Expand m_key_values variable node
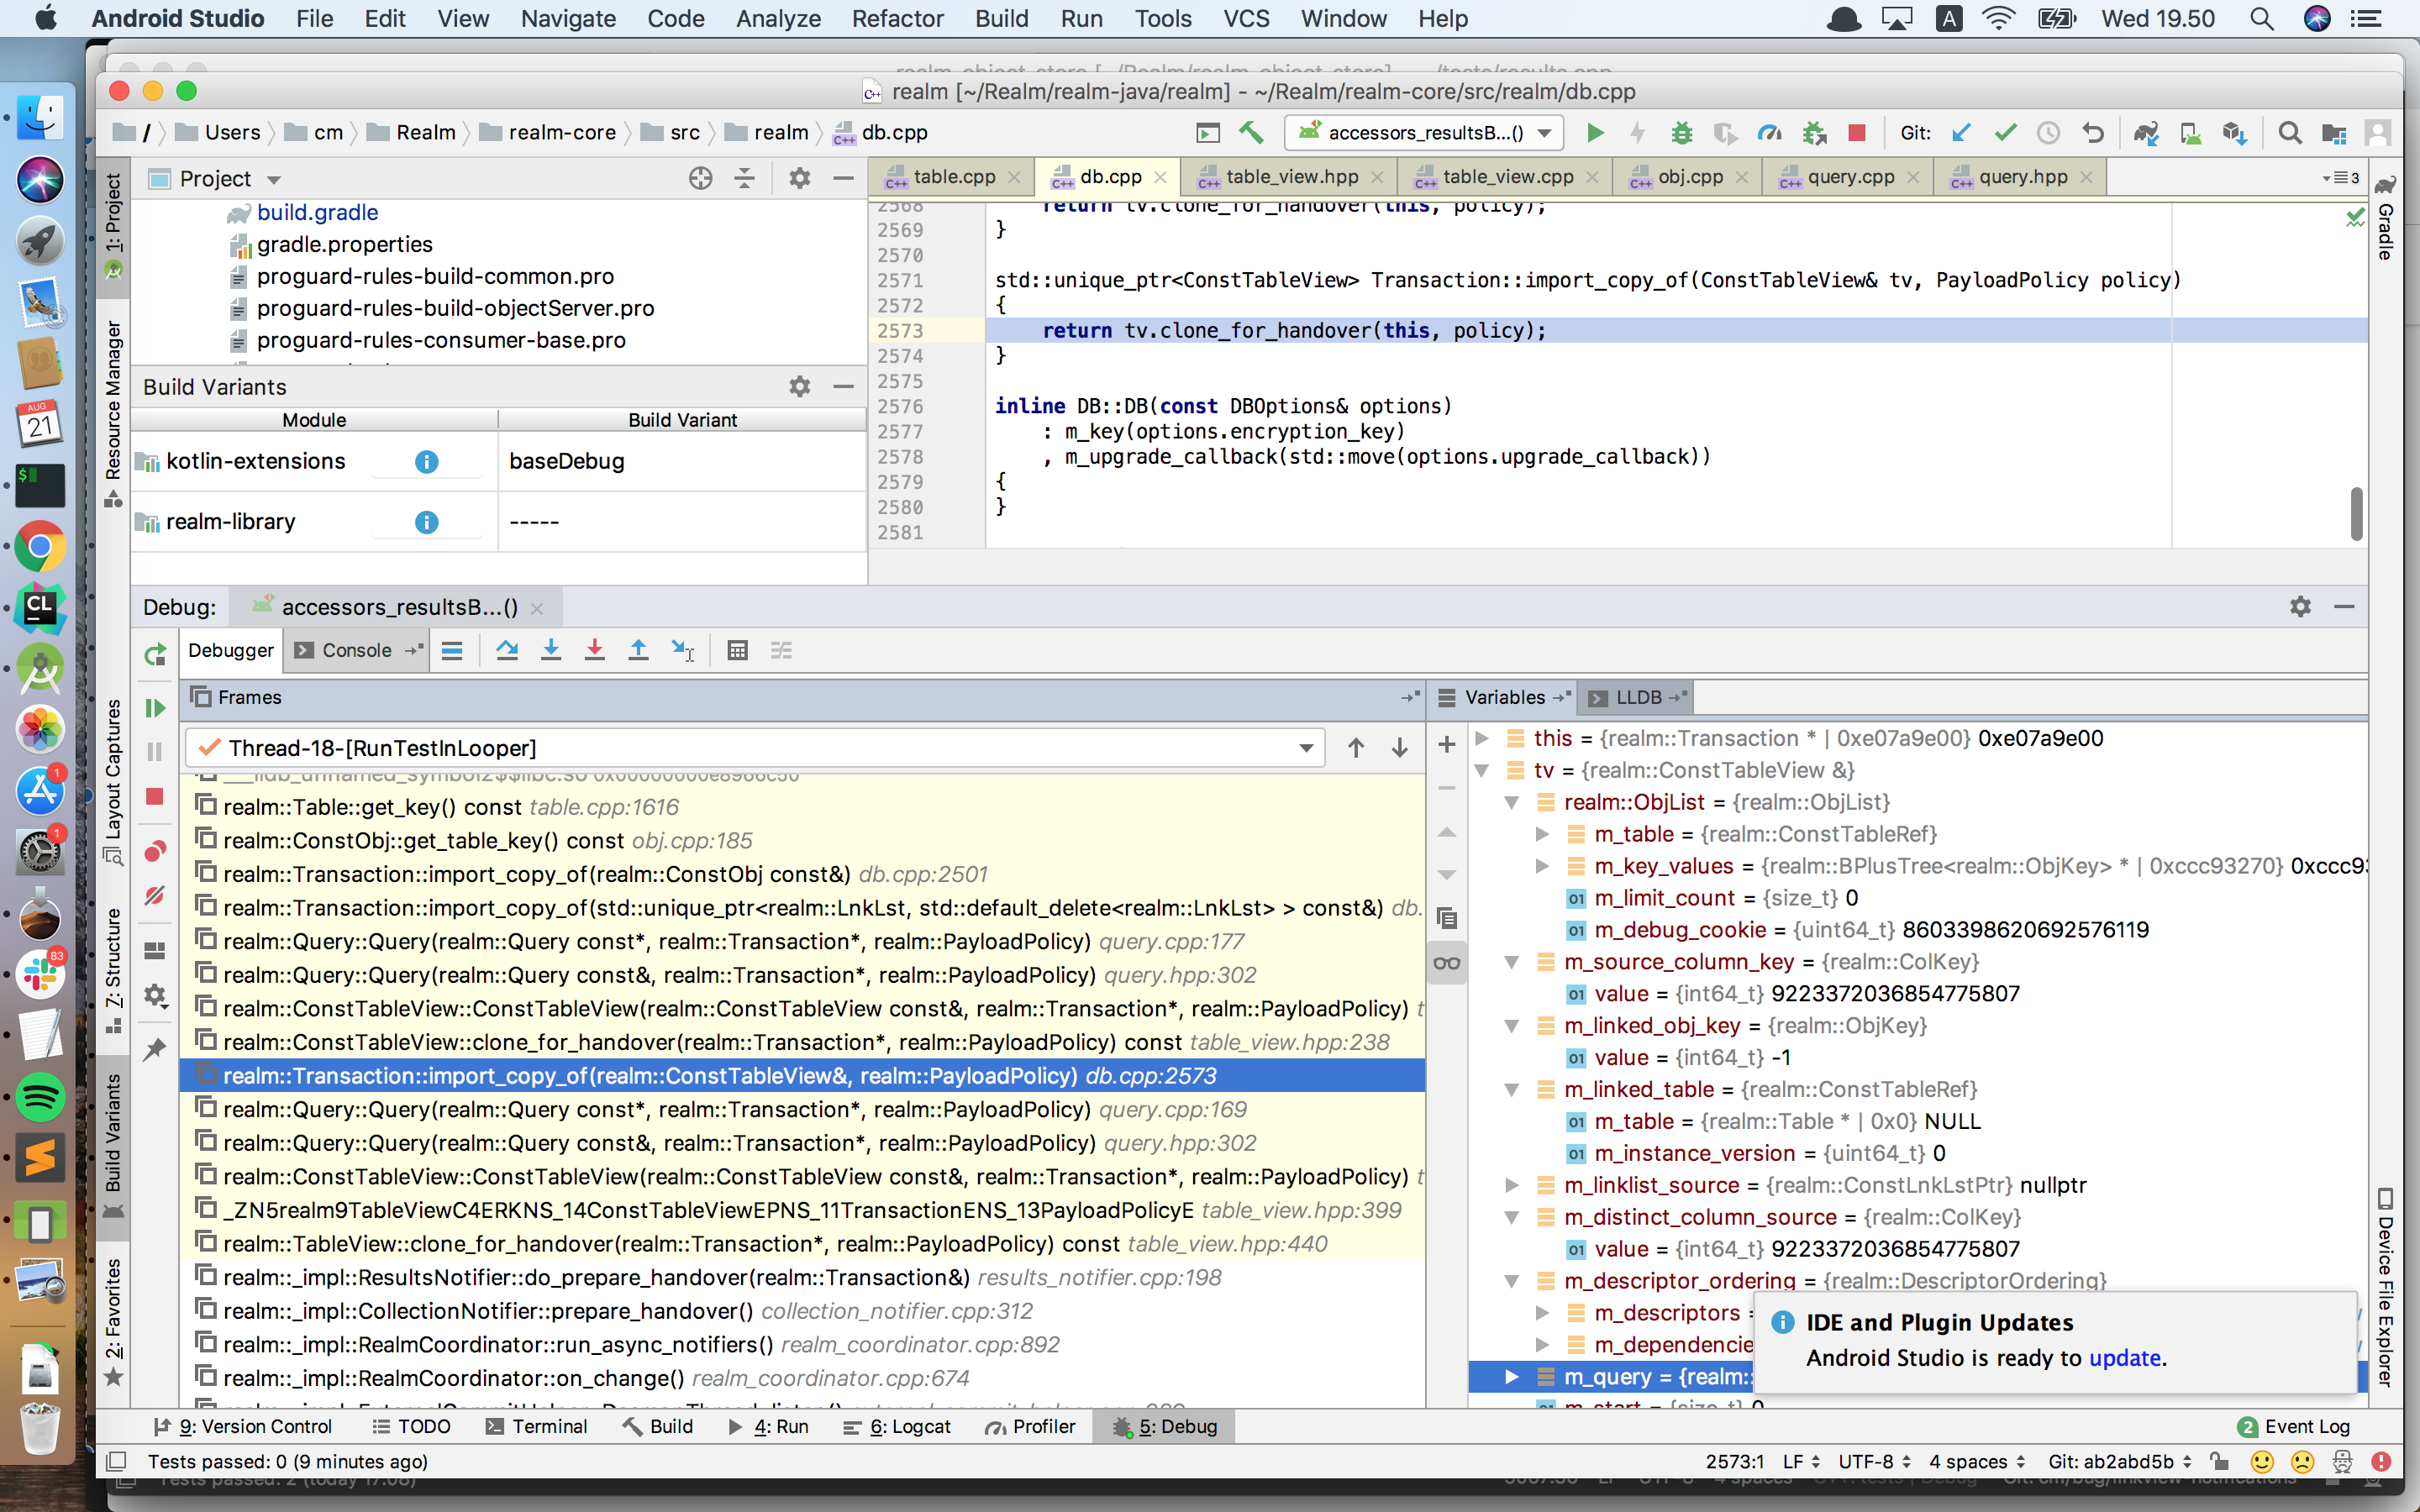The image size is (2420, 1512). [1542, 866]
